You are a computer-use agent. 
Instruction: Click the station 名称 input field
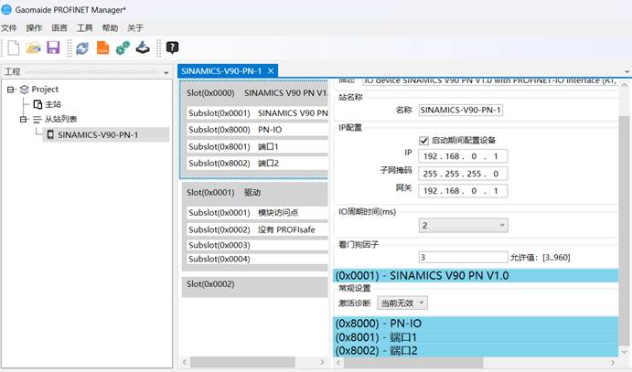pyautogui.click(x=461, y=110)
